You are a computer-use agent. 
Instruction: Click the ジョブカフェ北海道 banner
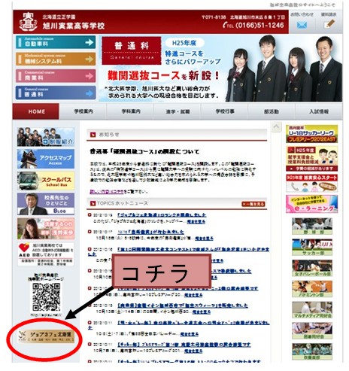(46, 336)
